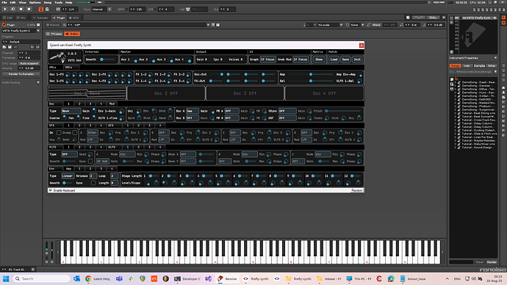Screen dimensions: 507x285
Task: Click the This PC taskbar item
Action: click(x=359, y=278)
